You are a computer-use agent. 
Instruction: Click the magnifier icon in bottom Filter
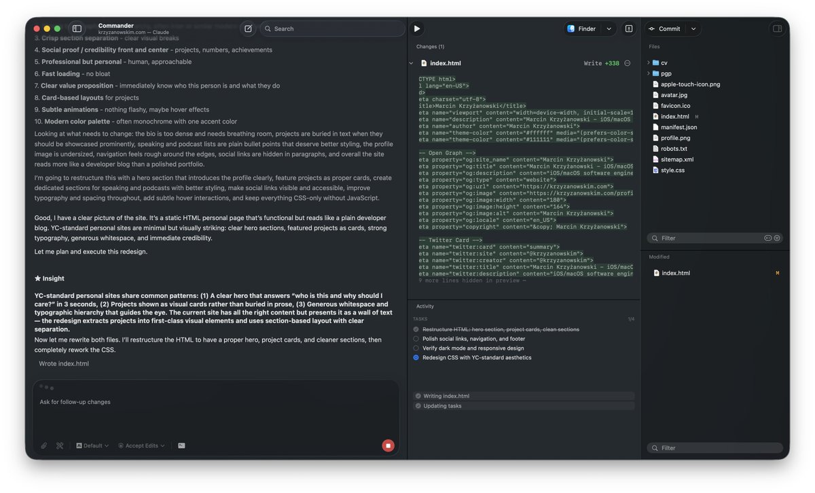click(655, 448)
